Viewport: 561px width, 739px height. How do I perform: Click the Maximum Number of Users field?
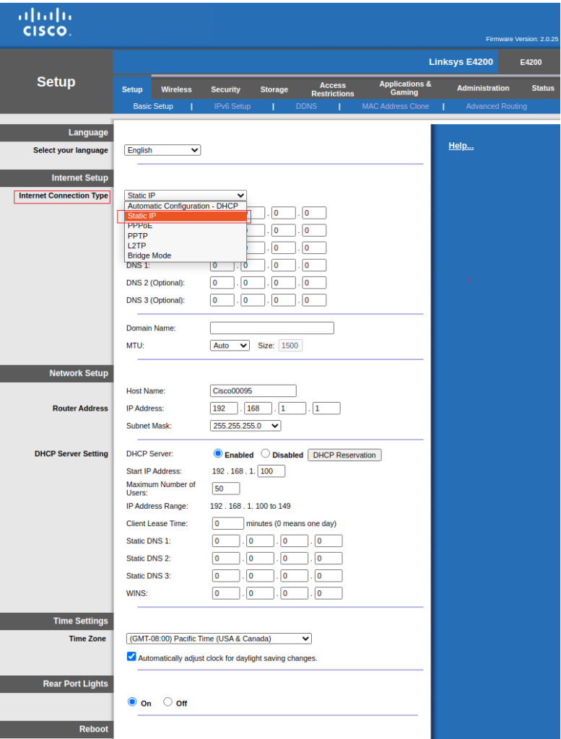[225, 489]
